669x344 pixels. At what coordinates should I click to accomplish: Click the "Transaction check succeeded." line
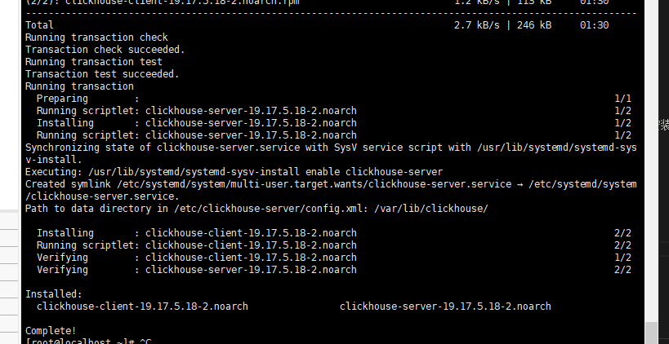[x=105, y=50]
